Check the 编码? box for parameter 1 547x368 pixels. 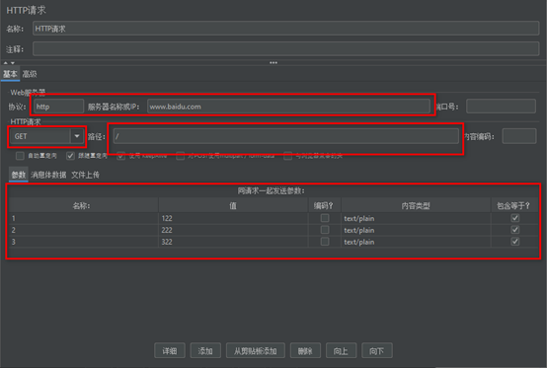pos(325,218)
